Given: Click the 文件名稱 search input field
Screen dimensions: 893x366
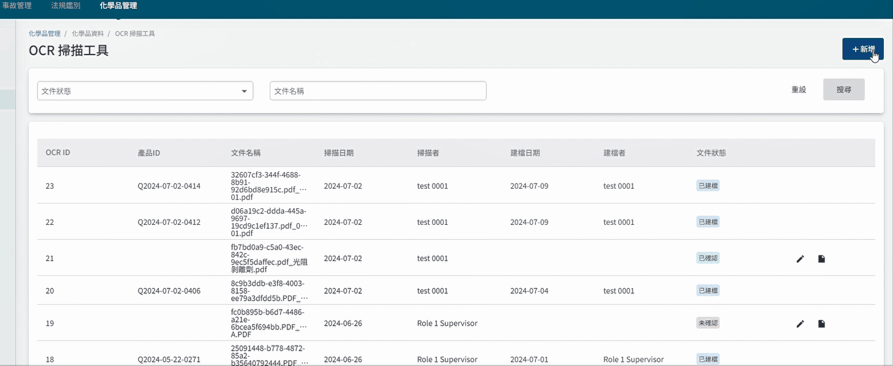Looking at the screenshot, I should pyautogui.click(x=377, y=91).
